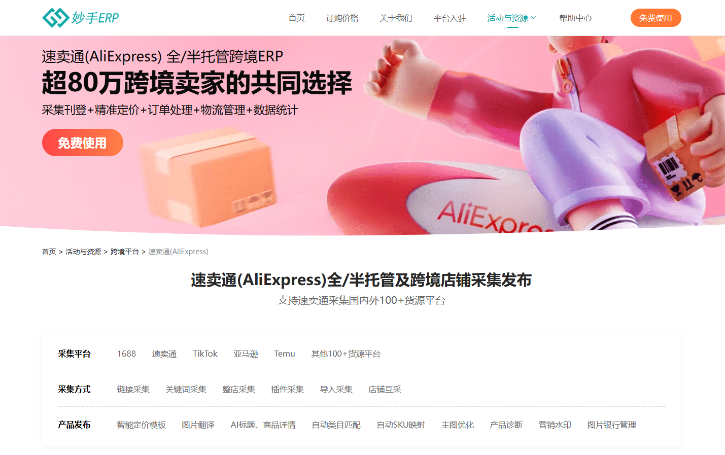
Task: Click the AliExpress hero banner image
Action: 362,135
